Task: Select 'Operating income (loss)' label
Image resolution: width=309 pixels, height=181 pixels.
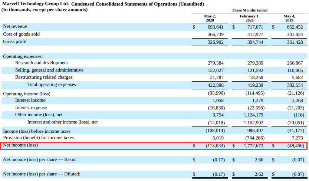Action: pyautogui.click(x=27, y=94)
